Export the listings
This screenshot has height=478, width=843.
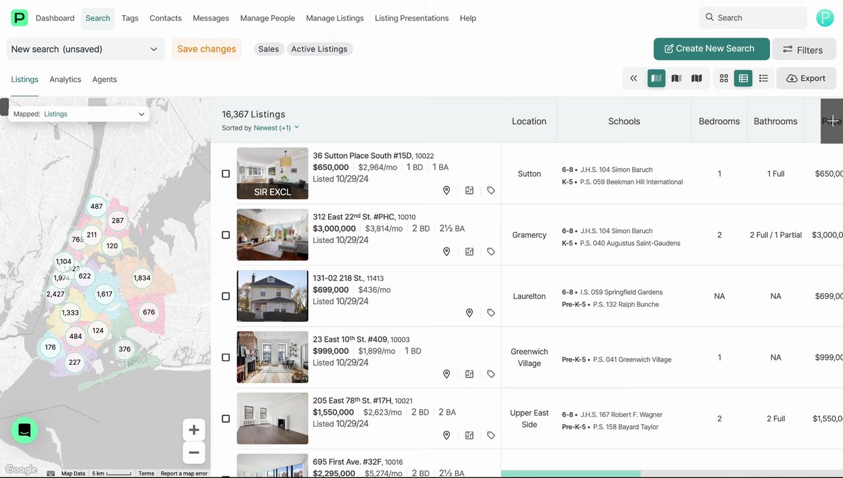click(805, 78)
